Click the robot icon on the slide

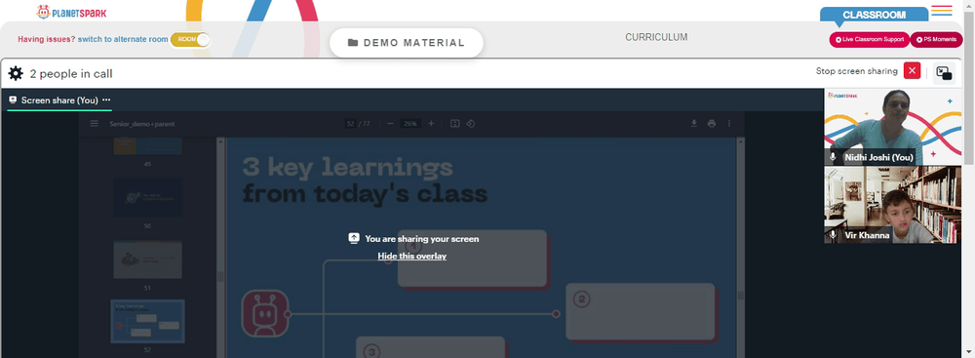[265, 314]
